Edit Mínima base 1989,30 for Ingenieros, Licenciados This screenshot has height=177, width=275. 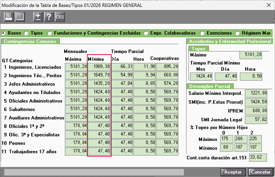(x=99, y=67)
